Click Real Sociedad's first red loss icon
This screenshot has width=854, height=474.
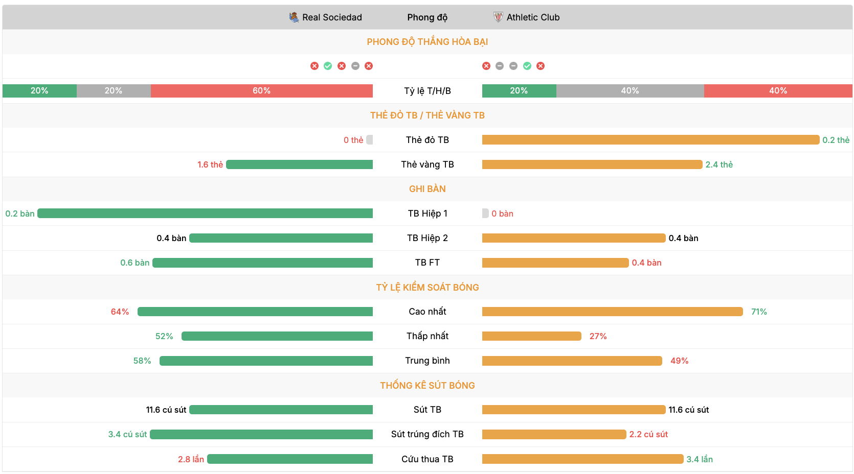[x=314, y=66]
